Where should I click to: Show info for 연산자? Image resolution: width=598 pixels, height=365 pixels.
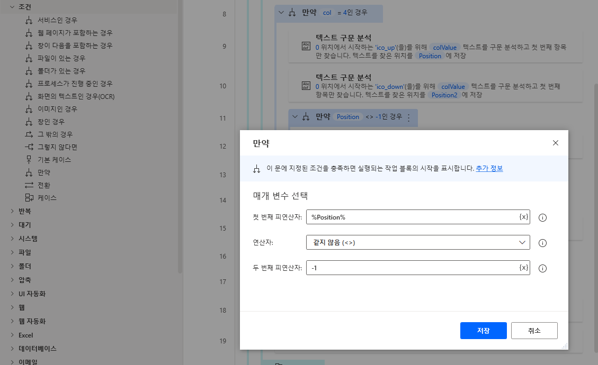(542, 243)
